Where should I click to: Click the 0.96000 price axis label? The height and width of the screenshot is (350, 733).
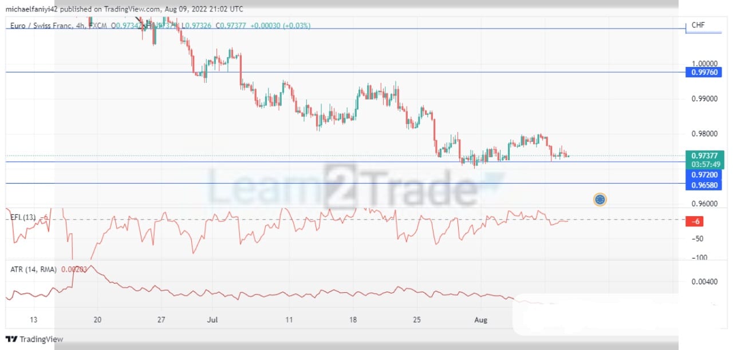703,204
